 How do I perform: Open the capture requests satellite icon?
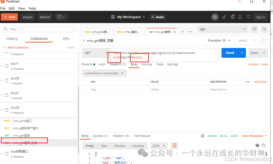point(224,17)
